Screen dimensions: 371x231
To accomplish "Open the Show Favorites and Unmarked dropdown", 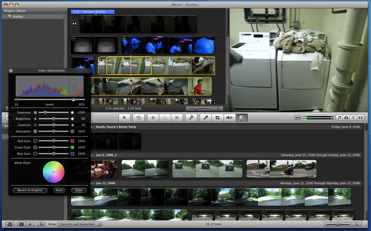I will click(x=80, y=224).
